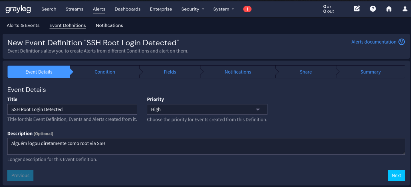Focus the Description text area

[205, 146]
